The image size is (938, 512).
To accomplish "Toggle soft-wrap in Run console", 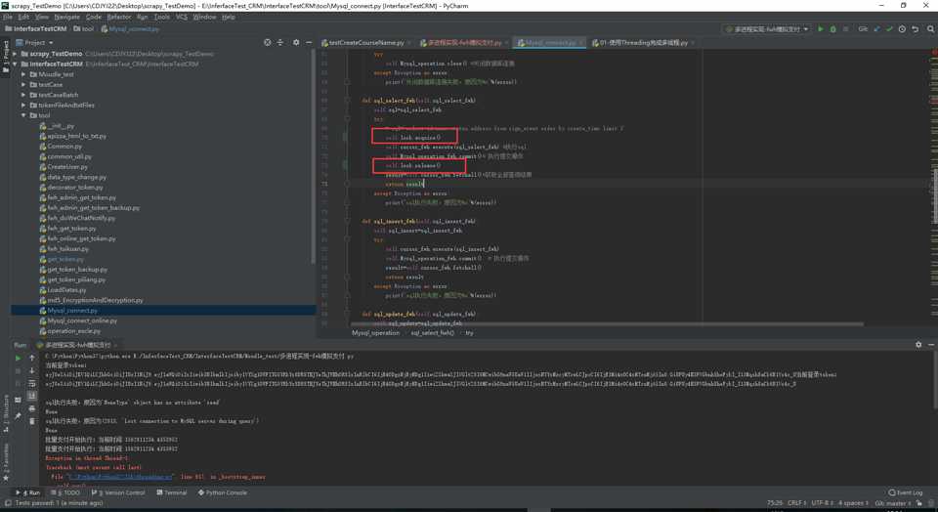I will (x=31, y=383).
